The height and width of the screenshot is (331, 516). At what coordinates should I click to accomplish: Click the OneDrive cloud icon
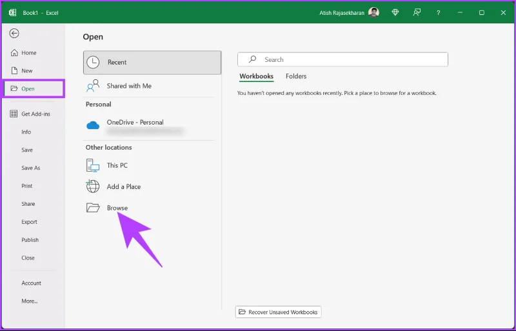pos(93,125)
